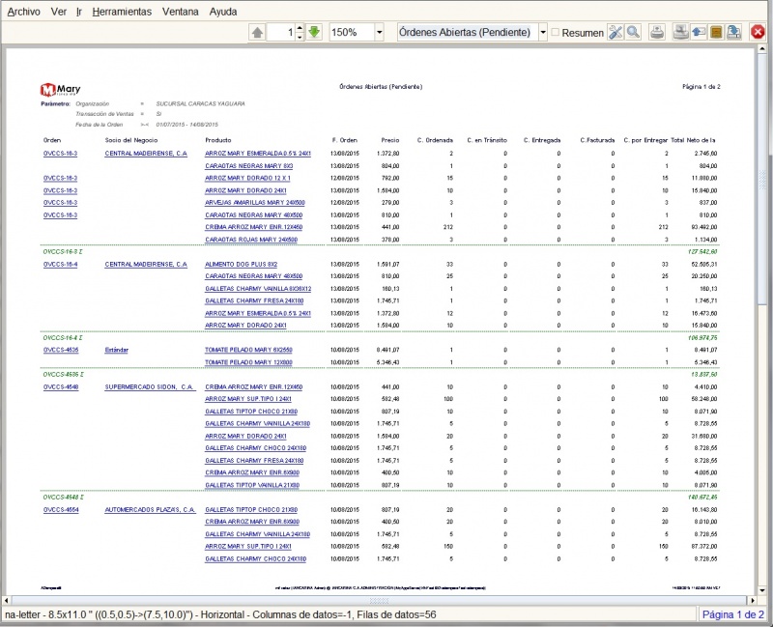Open the Ir menu
773x627 pixels.
[x=79, y=12]
